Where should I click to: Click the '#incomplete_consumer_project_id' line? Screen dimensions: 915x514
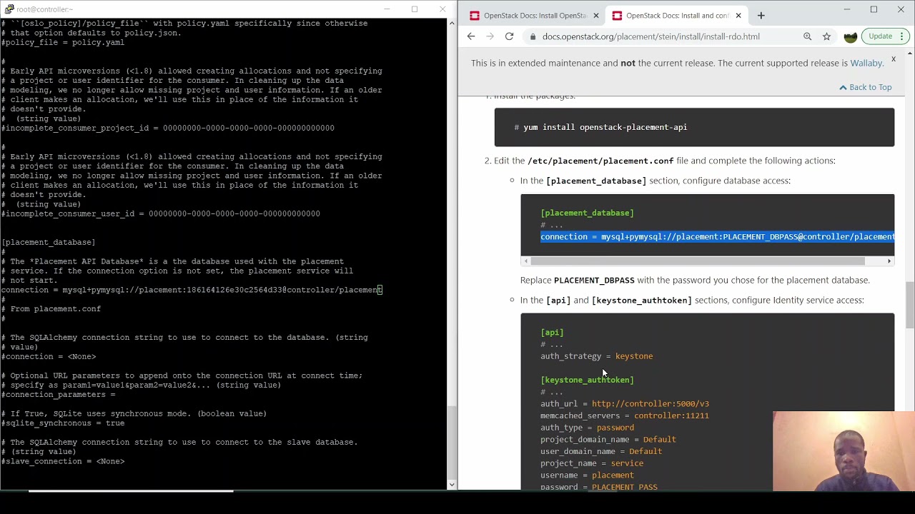point(168,128)
